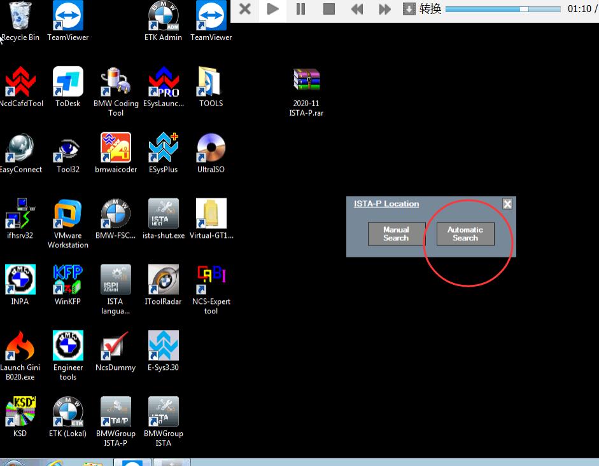
Task: Rewind the recording
Action: coord(357,9)
